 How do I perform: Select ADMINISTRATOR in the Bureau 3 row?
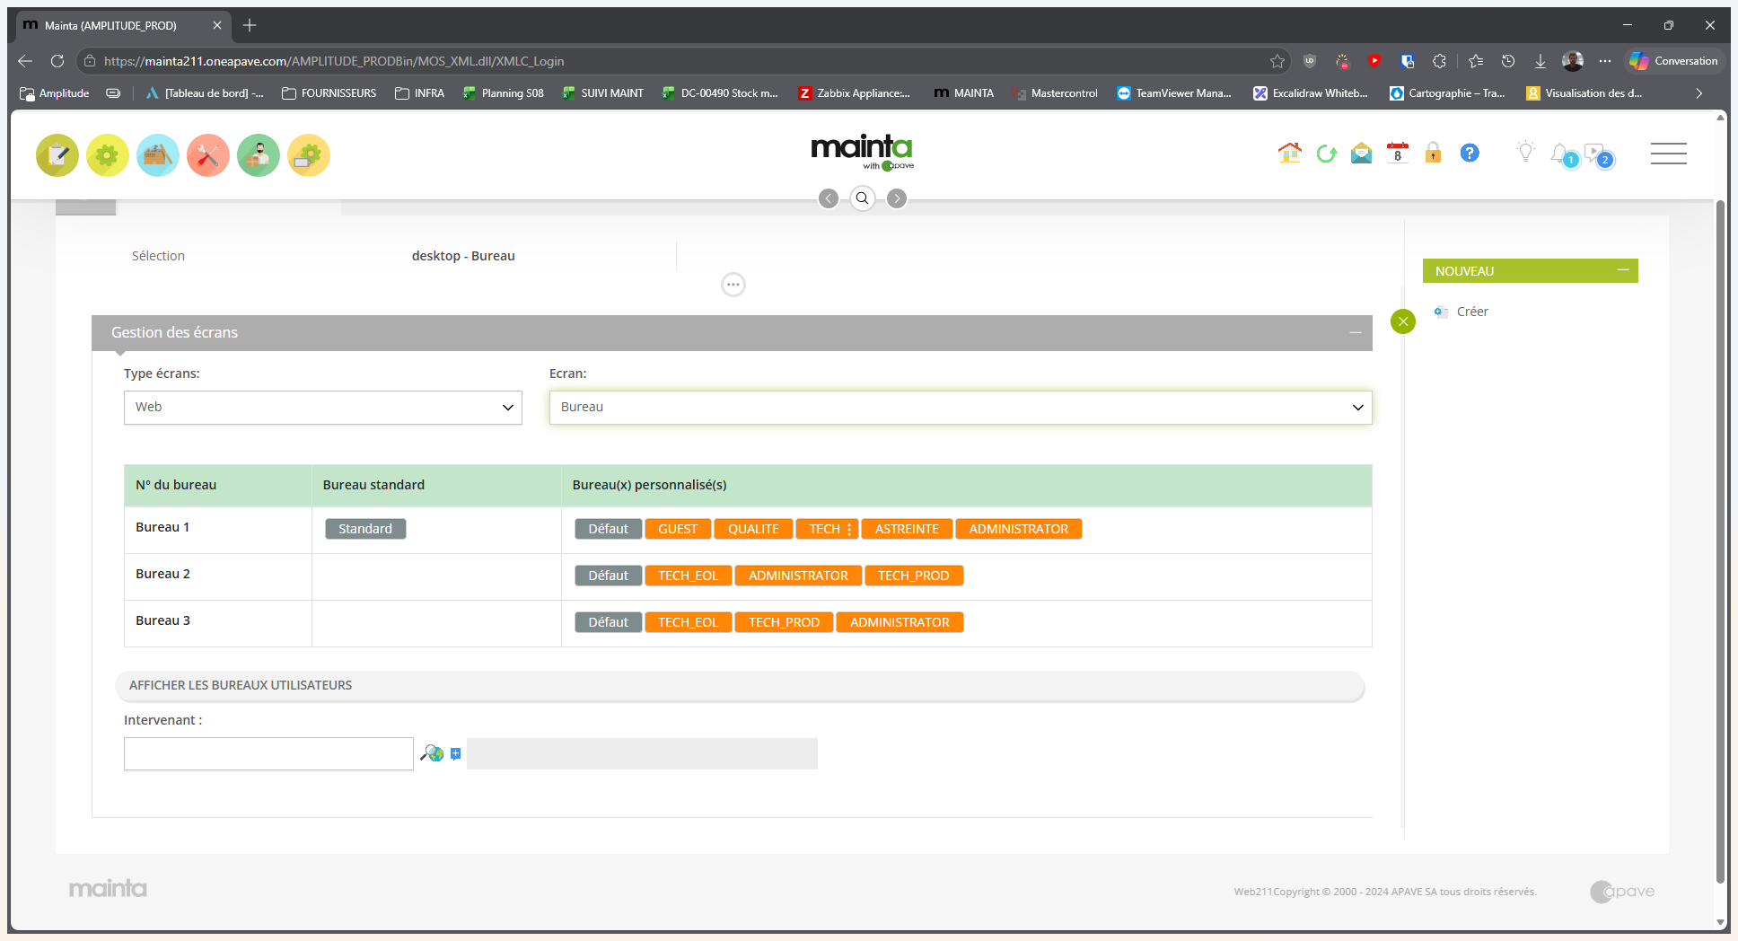coord(900,622)
